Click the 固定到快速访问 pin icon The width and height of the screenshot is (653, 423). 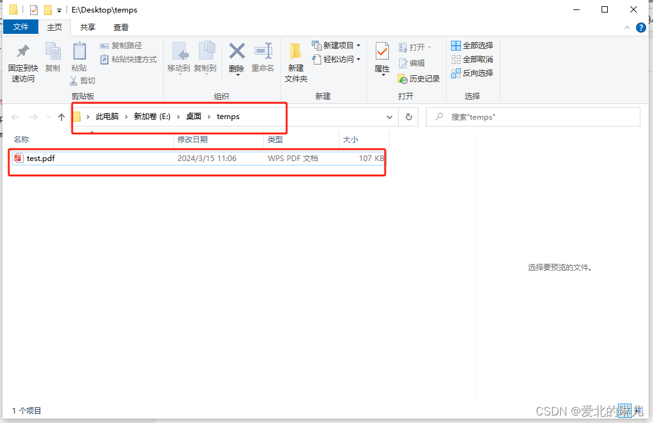tap(23, 56)
